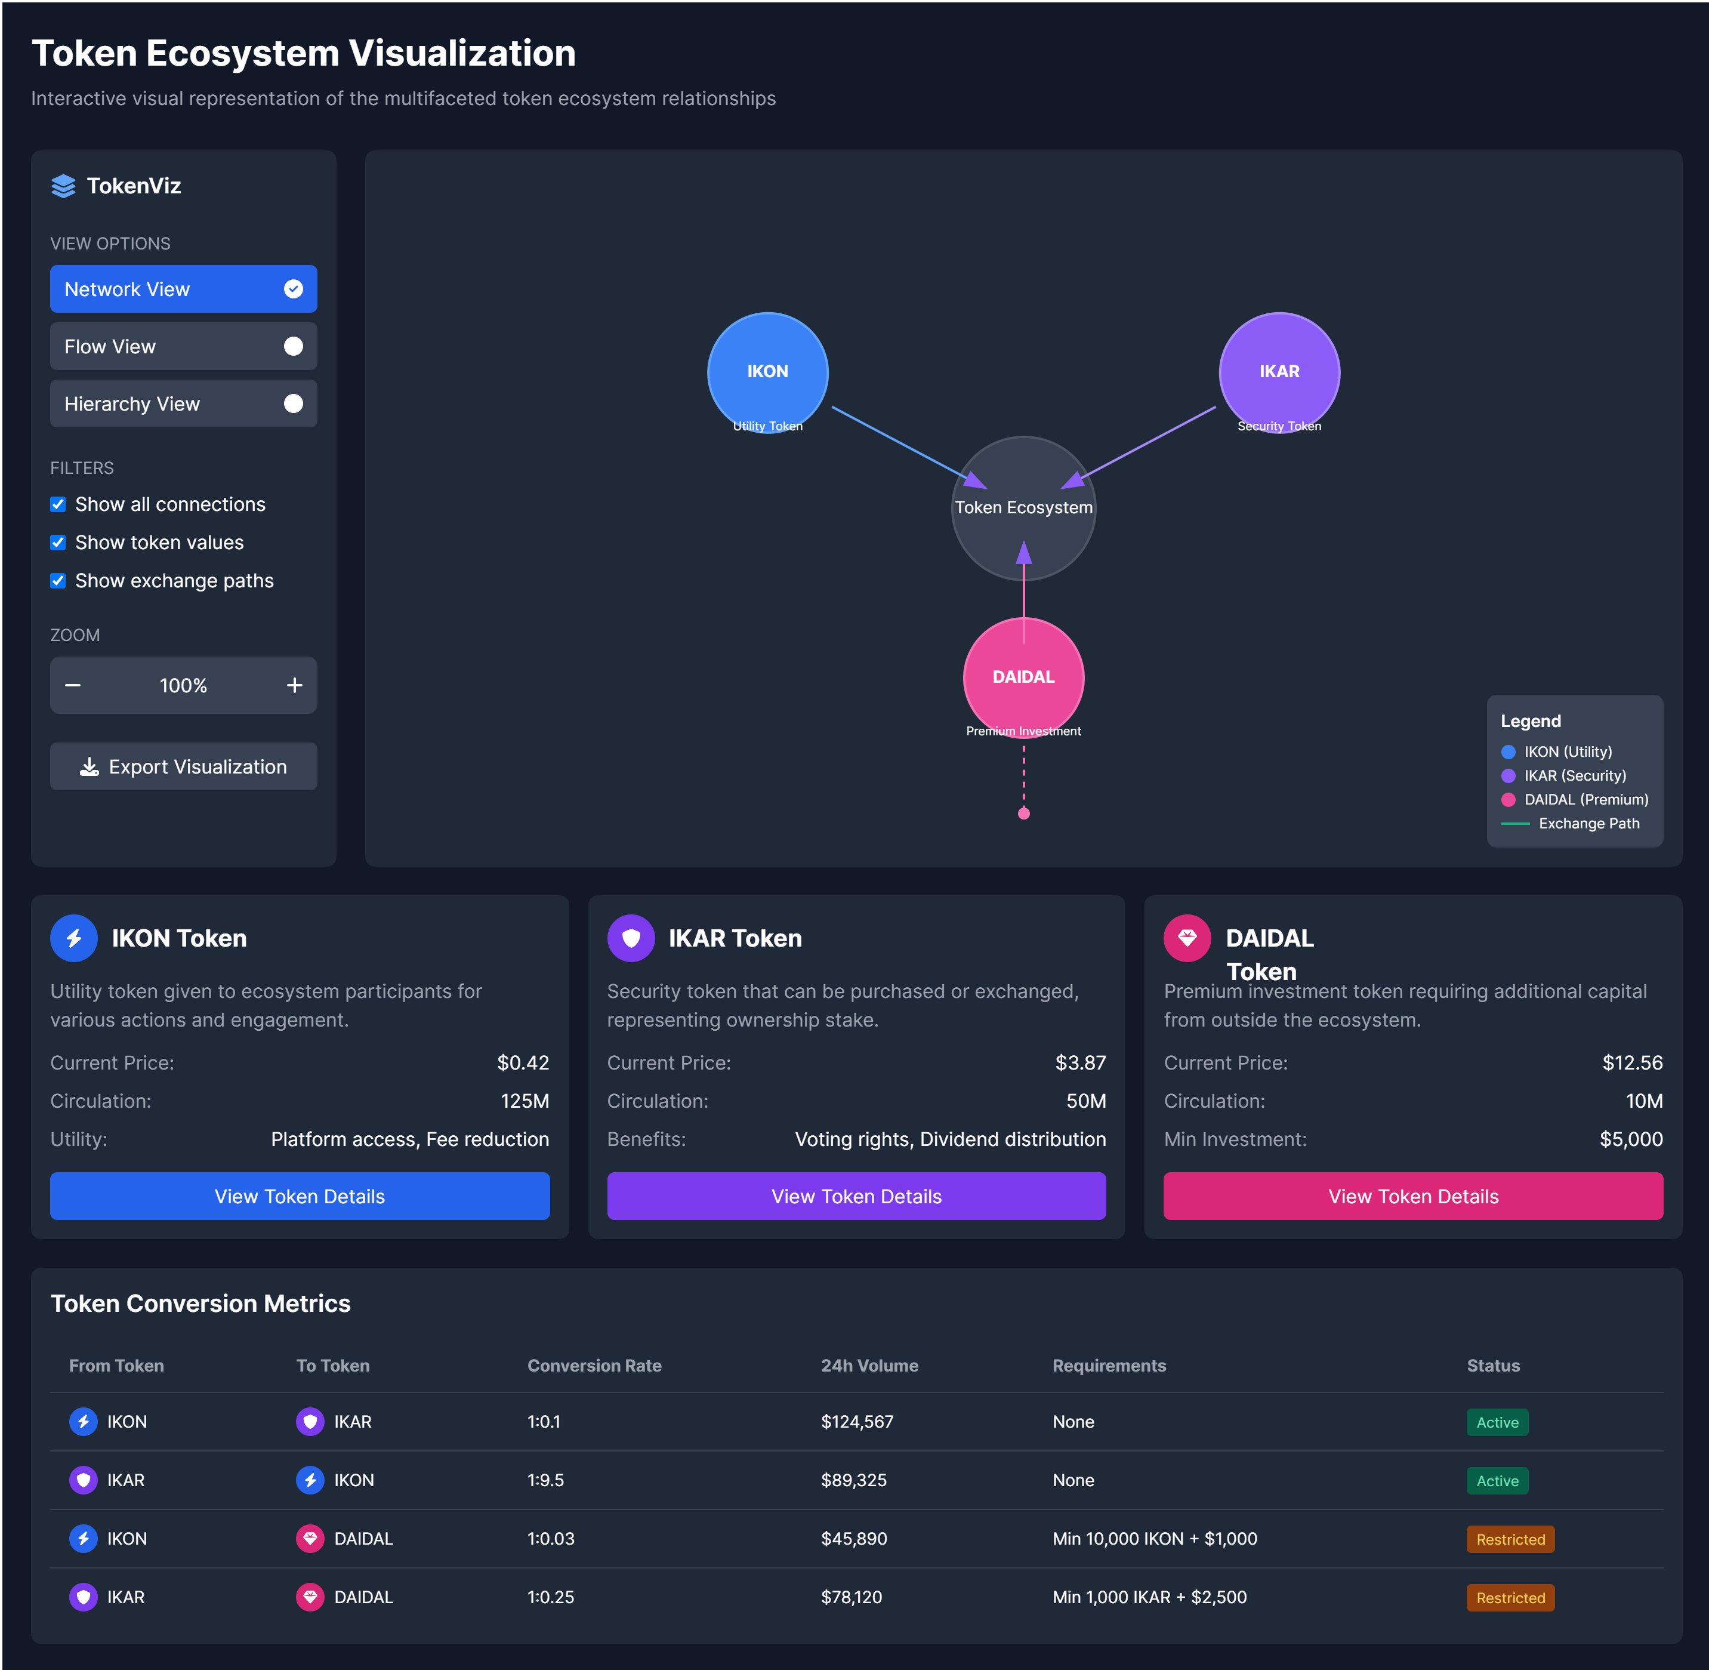
Task: Uncheck Show all connections
Action: pos(58,504)
